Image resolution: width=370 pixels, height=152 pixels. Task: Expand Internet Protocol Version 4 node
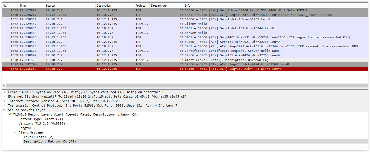4,101
